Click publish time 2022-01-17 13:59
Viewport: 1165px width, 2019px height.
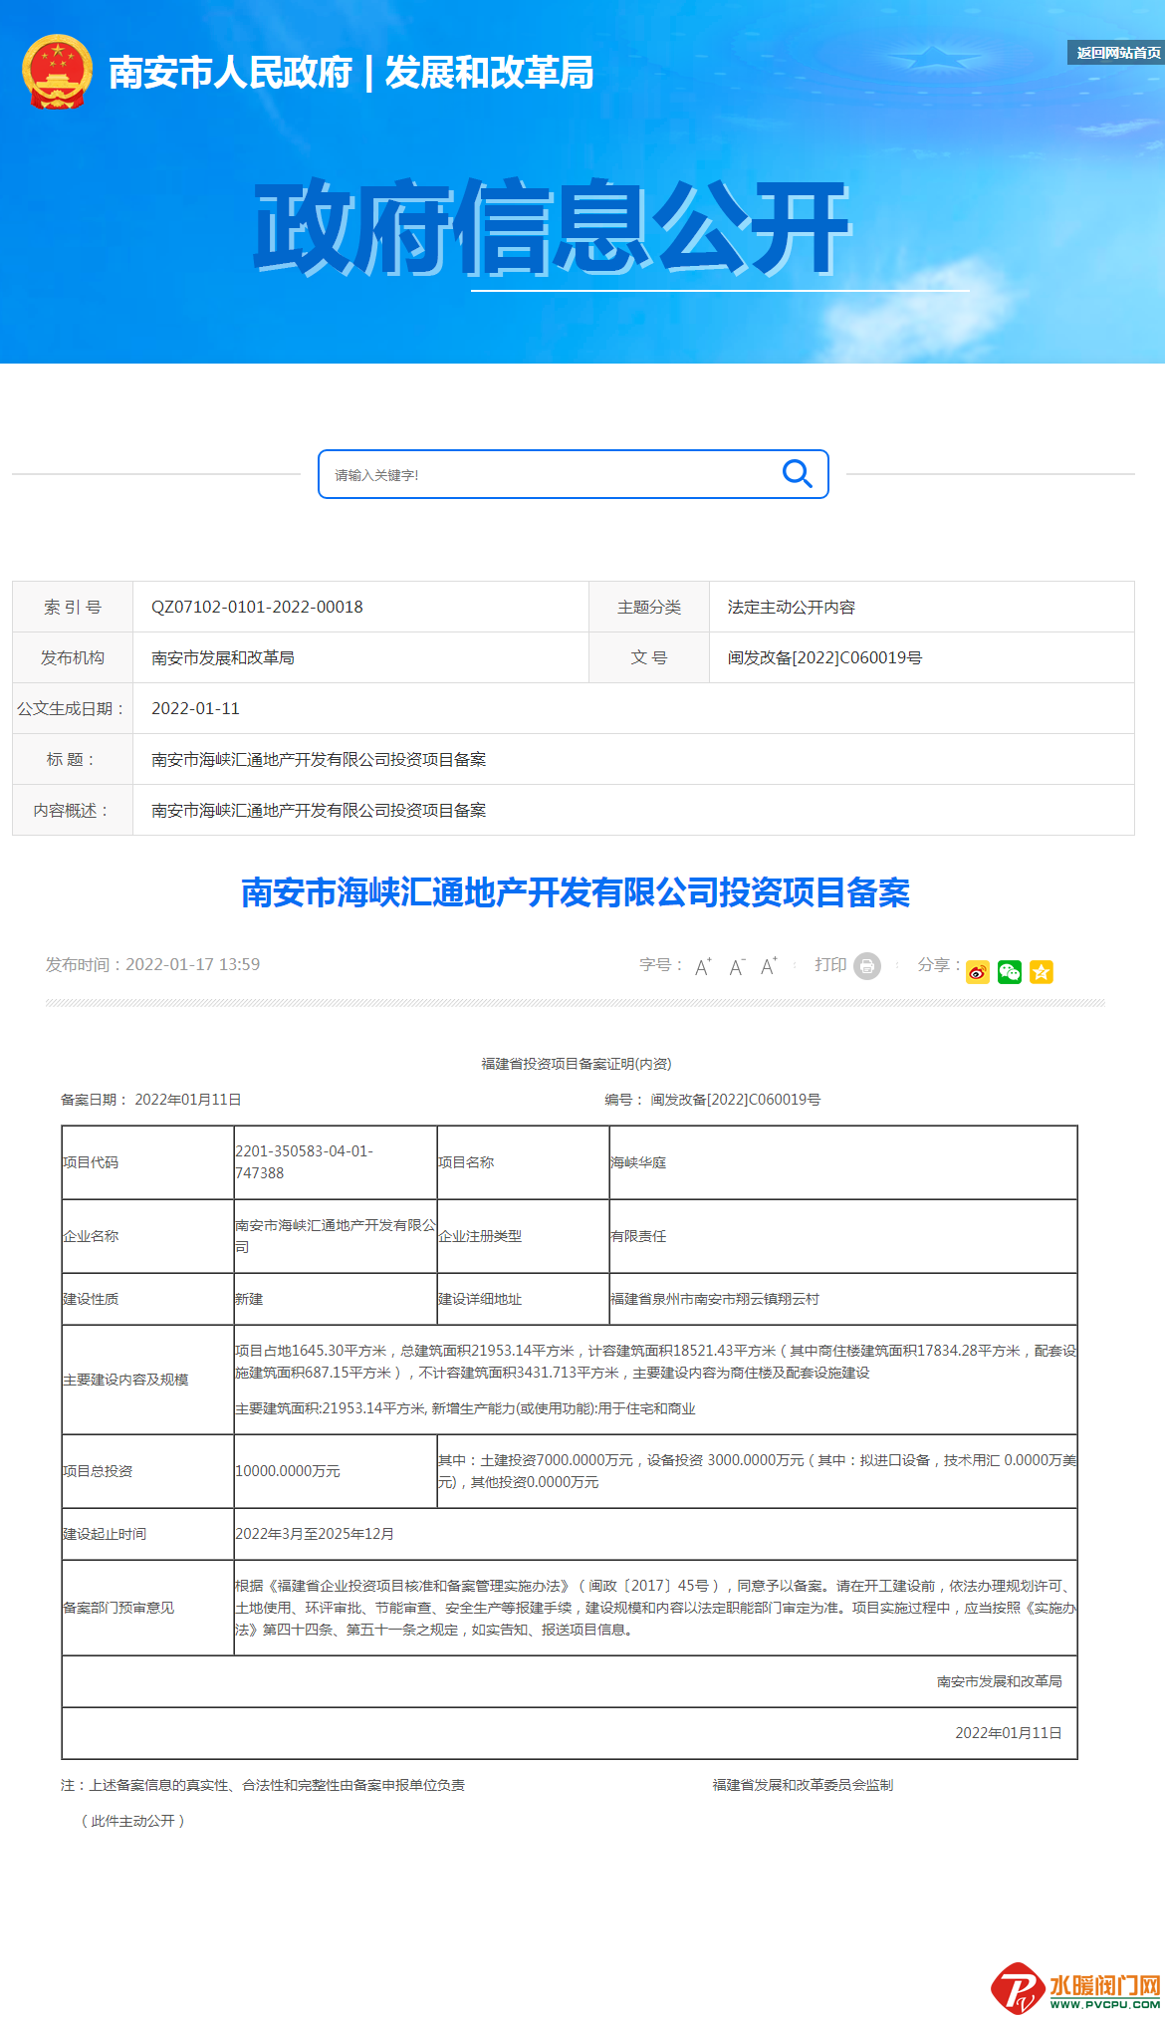(153, 964)
